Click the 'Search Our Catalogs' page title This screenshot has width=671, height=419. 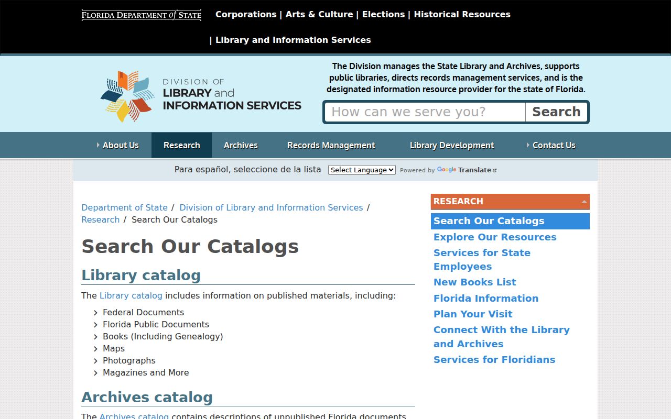click(190, 247)
